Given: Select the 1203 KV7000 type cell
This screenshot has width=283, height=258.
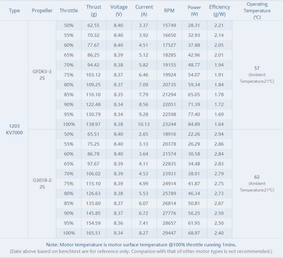Looking at the screenshot, I should tap(14, 129).
